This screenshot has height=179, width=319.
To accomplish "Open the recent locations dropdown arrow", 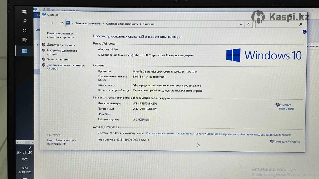I will [x=57, y=23].
